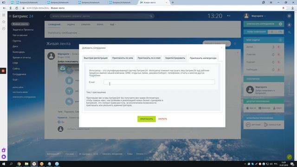This screenshot has width=297, height=167.
Task: Select the Опрос tab in feed composer
Action: [100, 25]
